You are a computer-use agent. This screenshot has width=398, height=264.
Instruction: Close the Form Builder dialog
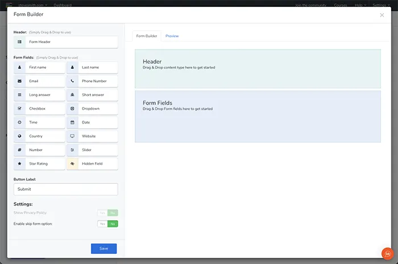(382, 15)
